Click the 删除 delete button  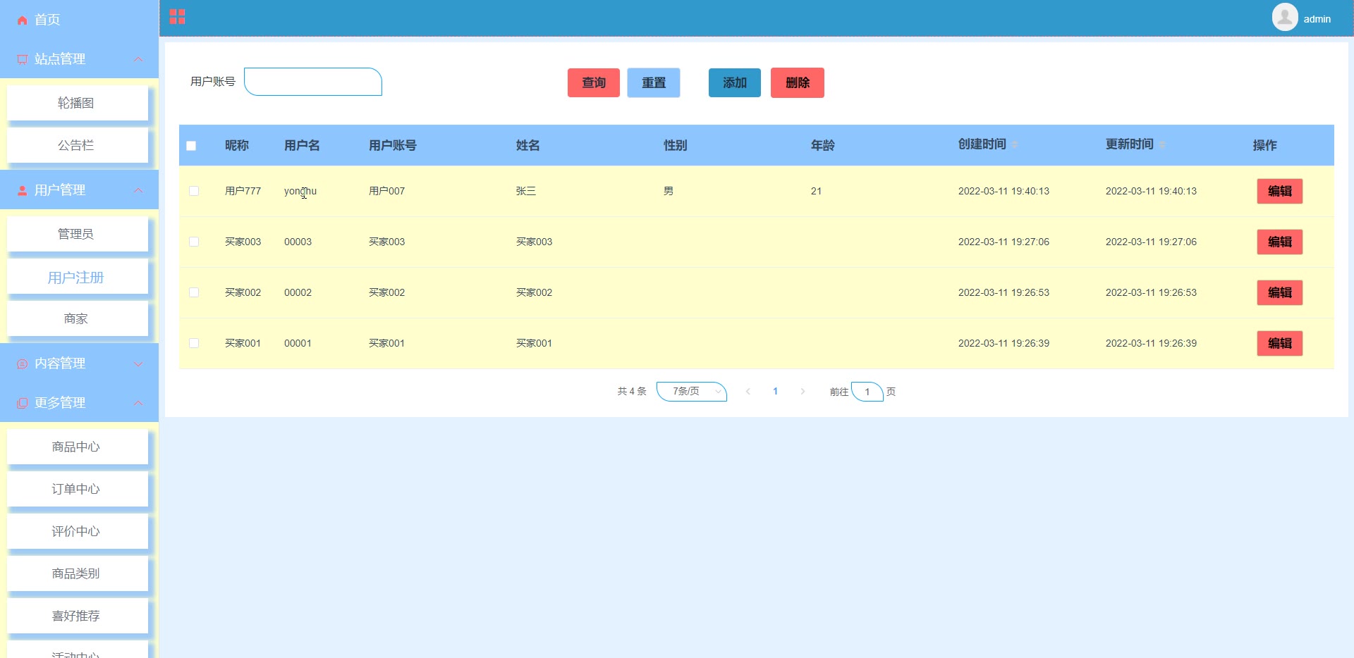798,82
